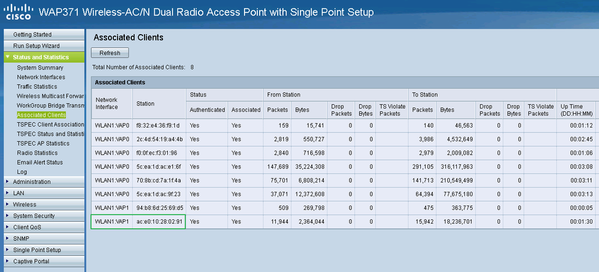Open Run Setup Wizard

tap(44, 46)
